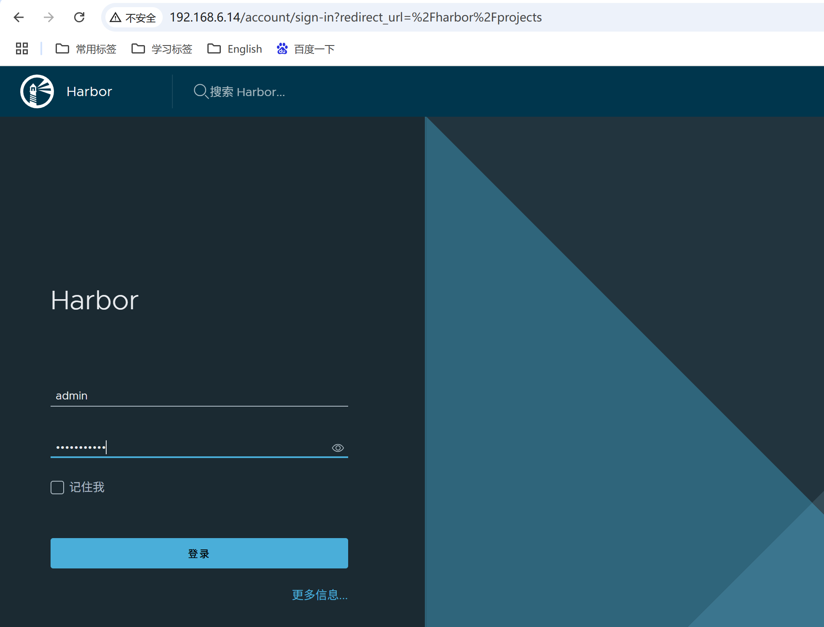
Task: Focus the 搜索 Harbor search field
Action: tap(247, 91)
